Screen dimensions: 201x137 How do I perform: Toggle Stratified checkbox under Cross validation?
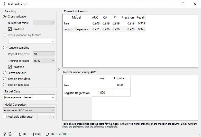click(x=10, y=29)
